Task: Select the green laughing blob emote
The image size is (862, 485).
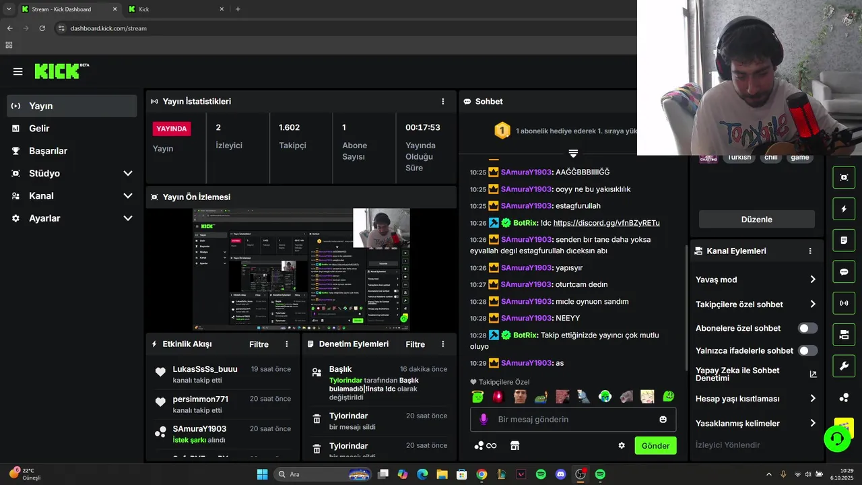Action: pyautogui.click(x=669, y=397)
